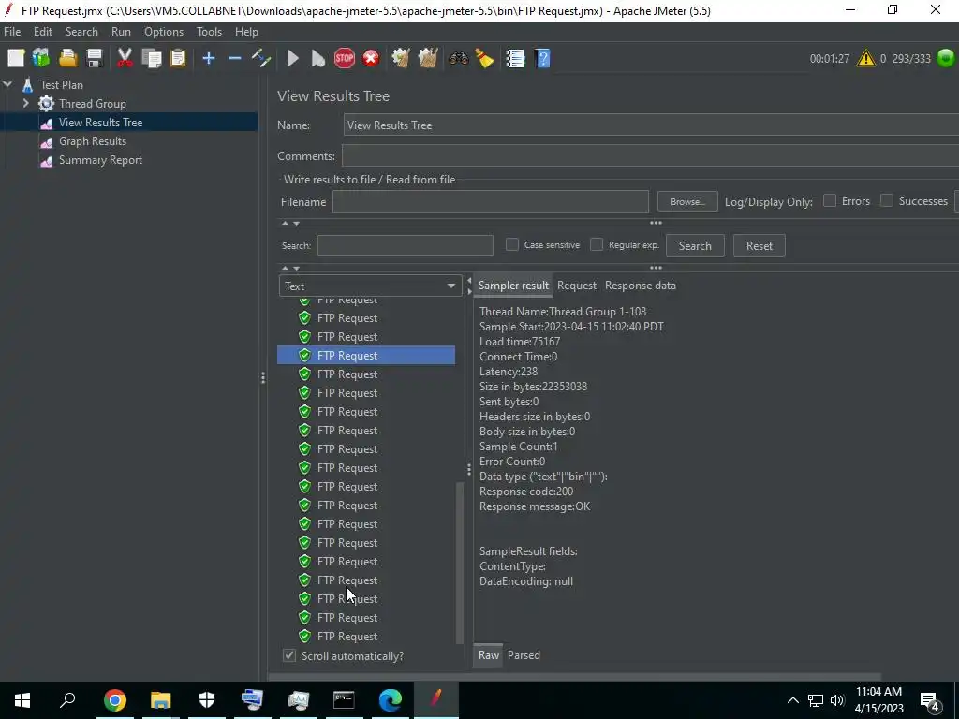Click the Clear broom icon
This screenshot has height=719, width=959.
tap(401, 59)
